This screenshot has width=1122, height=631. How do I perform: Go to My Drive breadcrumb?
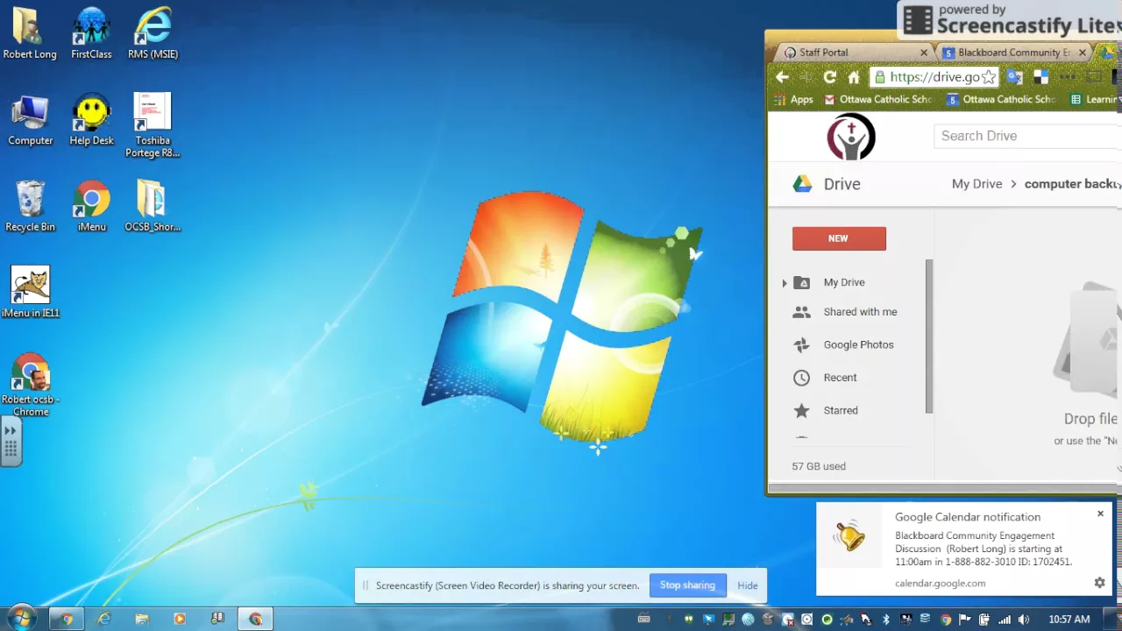976,184
